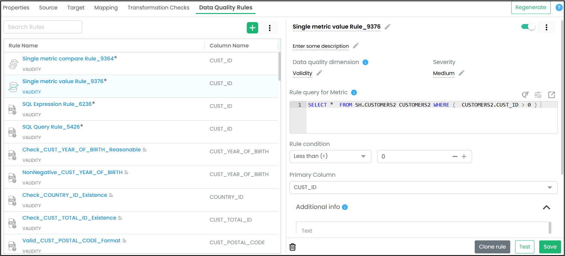Viewport: 565px width, 256px height.
Task: Click the details icon beside Valid_CUST_POSTAL_CODE_Format
Action: click(x=124, y=241)
